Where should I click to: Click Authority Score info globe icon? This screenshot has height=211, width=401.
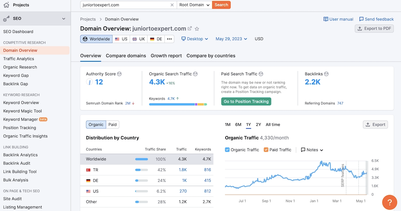(119, 74)
